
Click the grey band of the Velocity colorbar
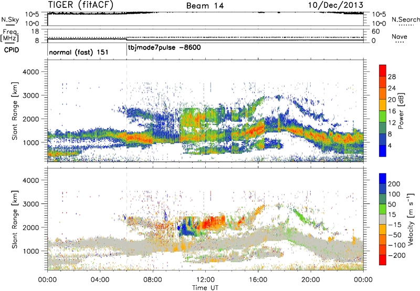pyautogui.click(x=383, y=220)
